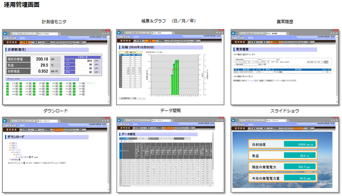This screenshot has width=342, height=196.
Task: Open the sort-order dropdown beside 表示 button
Action: coord(320,62)
